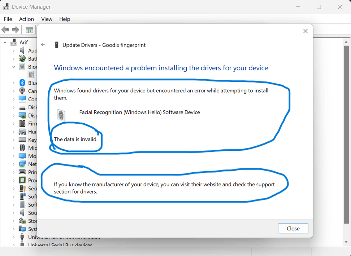Image resolution: width=351 pixels, height=256 pixels.
Task: Click the Processors category icon
Action: [22, 180]
